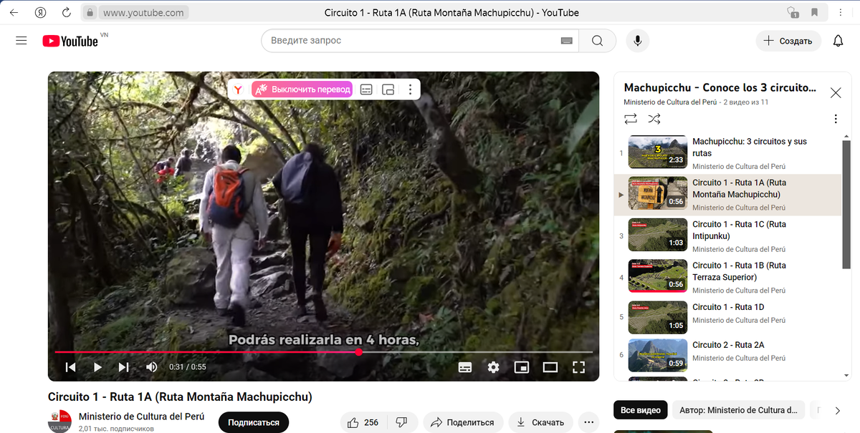This screenshot has height=433, width=860.
Task: Toggle subtitles in Yandex overlay
Action: 366,89
